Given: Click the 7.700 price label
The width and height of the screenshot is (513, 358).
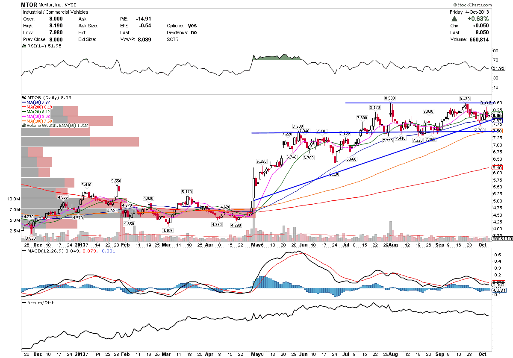Looking at the screenshot, I should coord(480,130).
